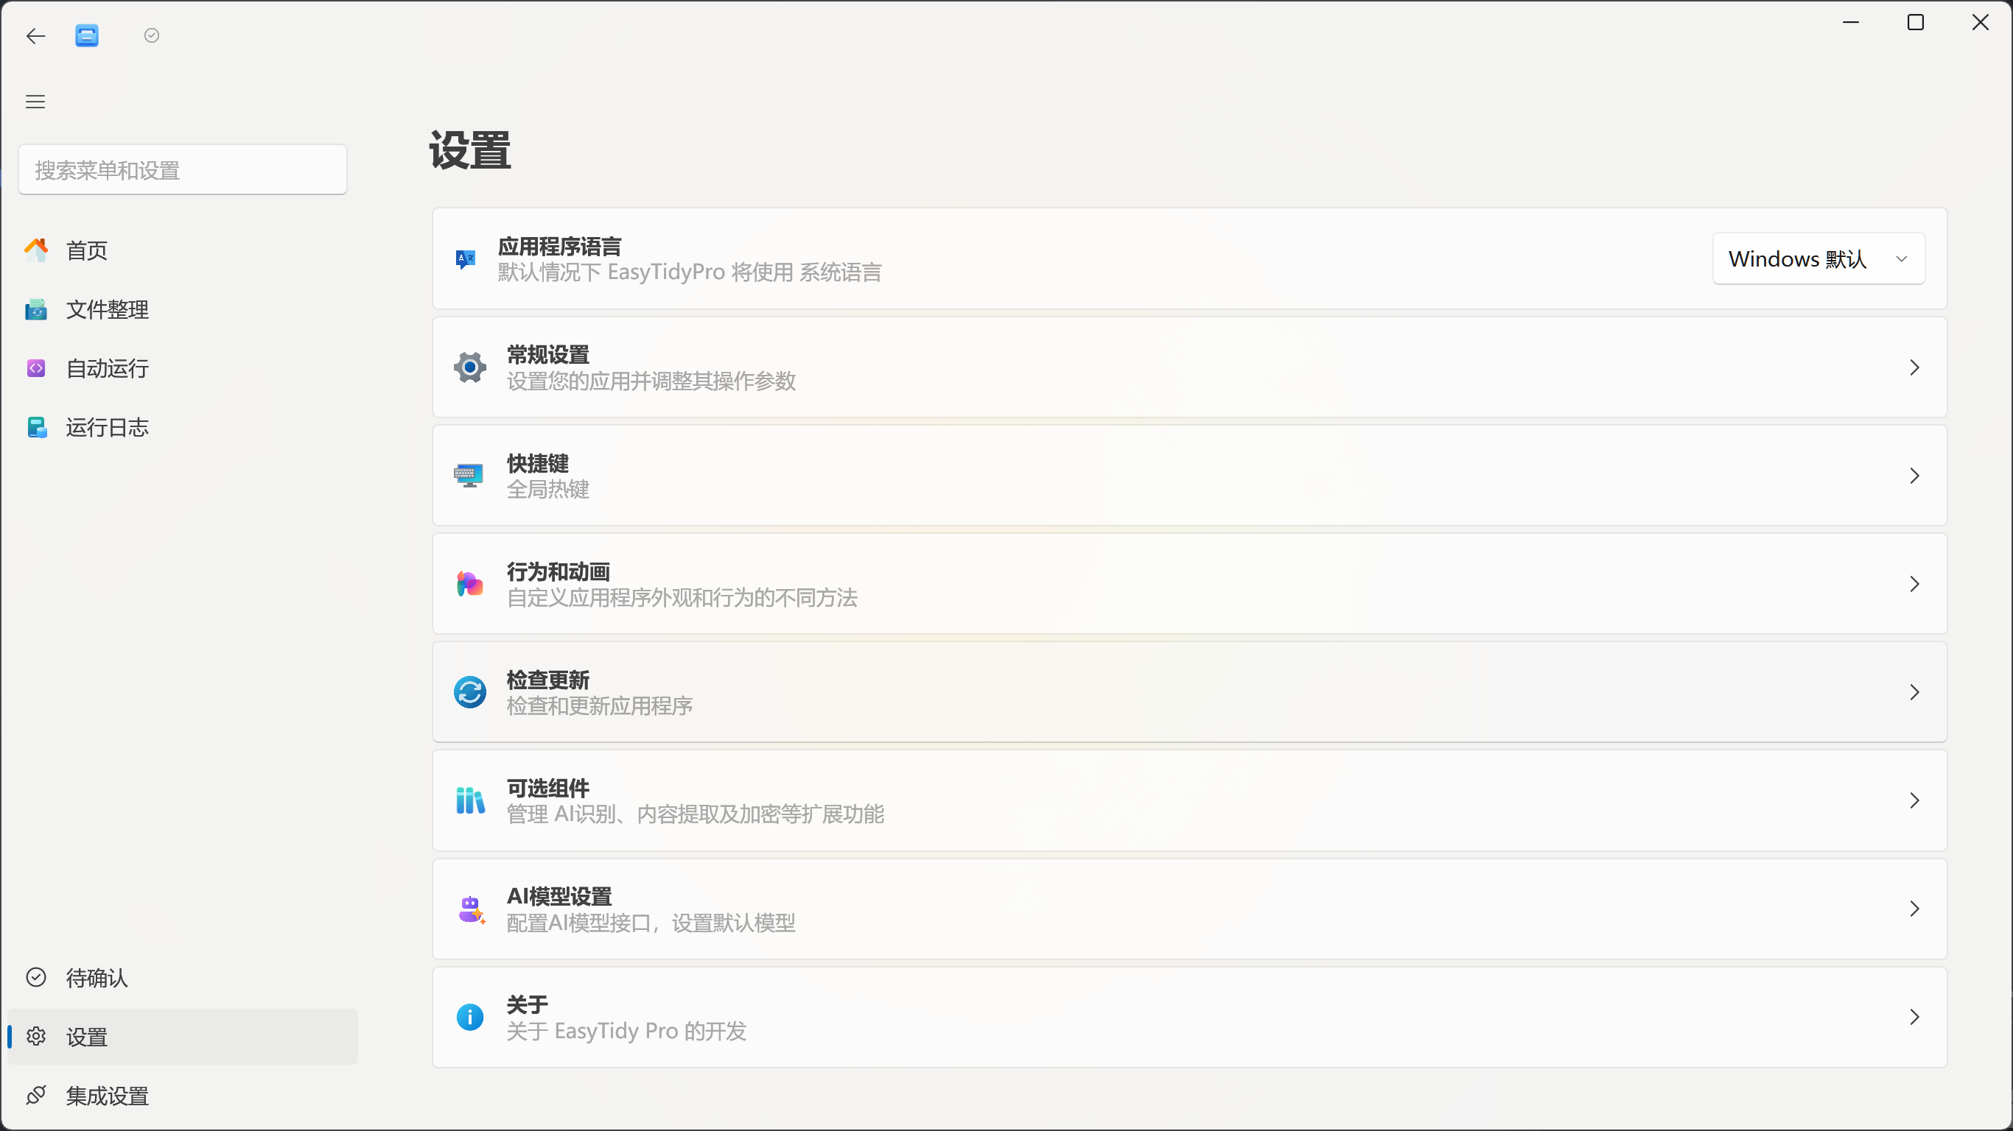Image resolution: width=2013 pixels, height=1131 pixels.
Task: Close the EasyTidyPro window
Action: [1980, 23]
